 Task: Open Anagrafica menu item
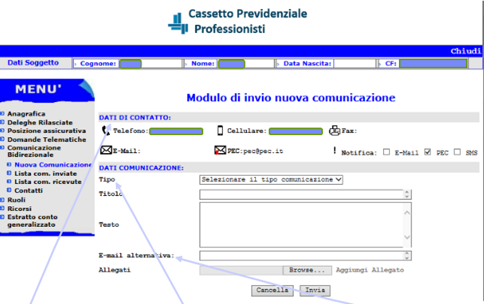coord(26,114)
